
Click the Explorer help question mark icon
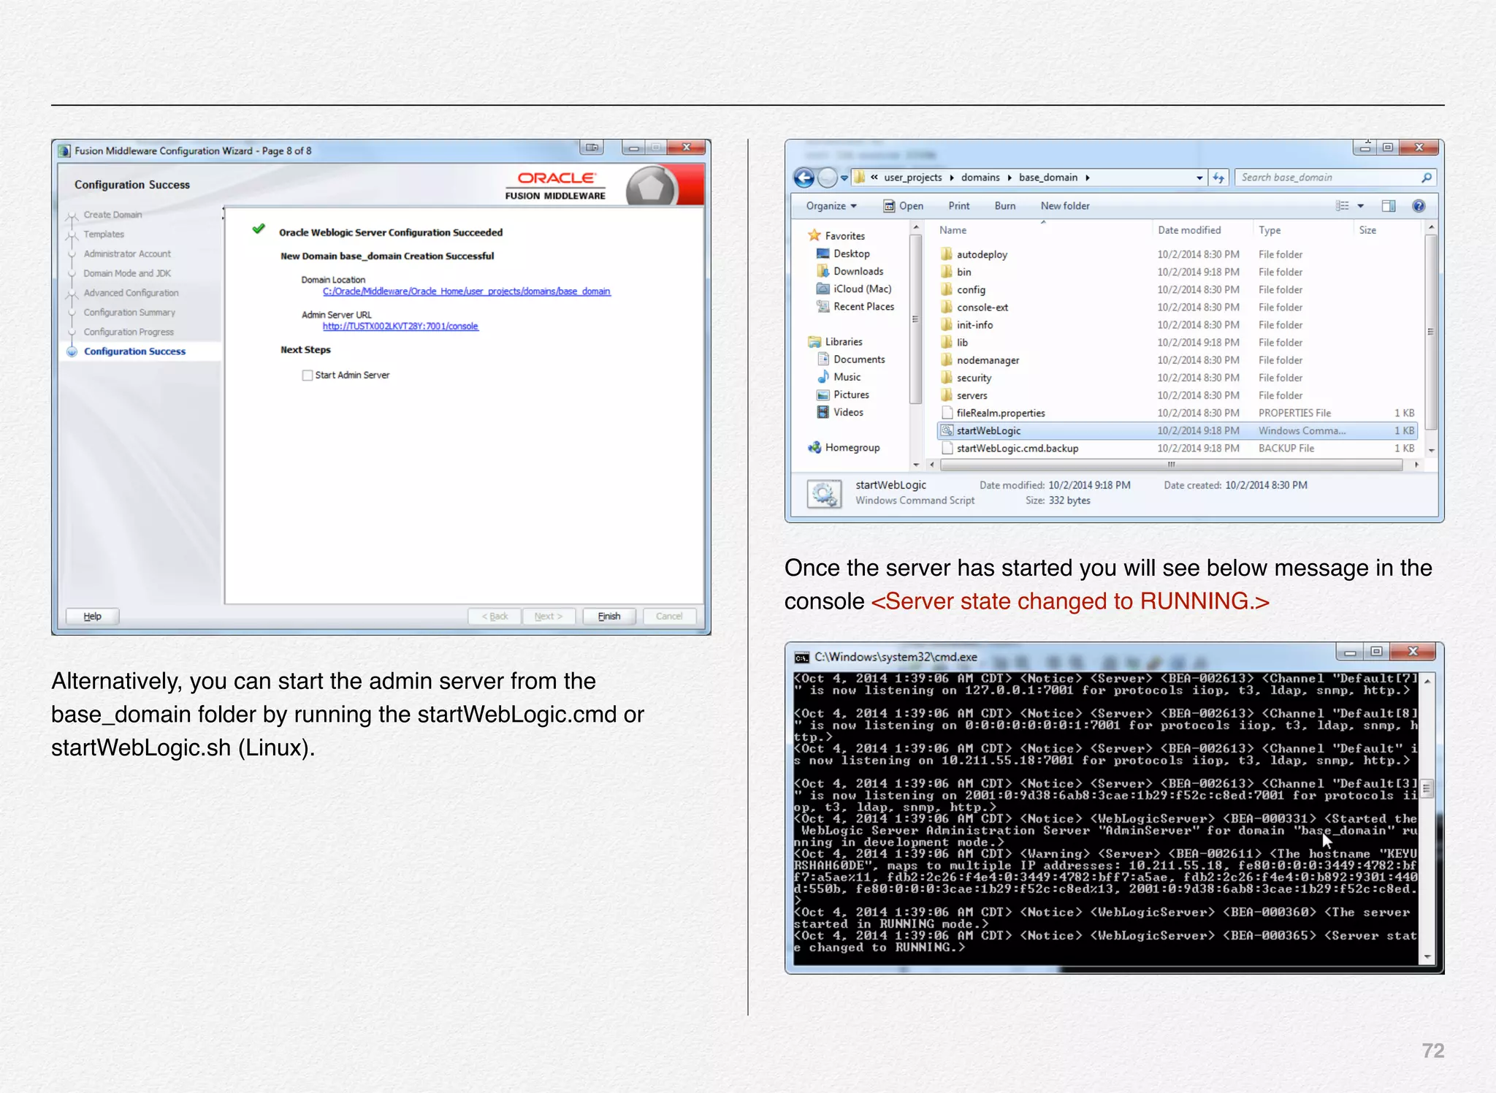(x=1419, y=206)
